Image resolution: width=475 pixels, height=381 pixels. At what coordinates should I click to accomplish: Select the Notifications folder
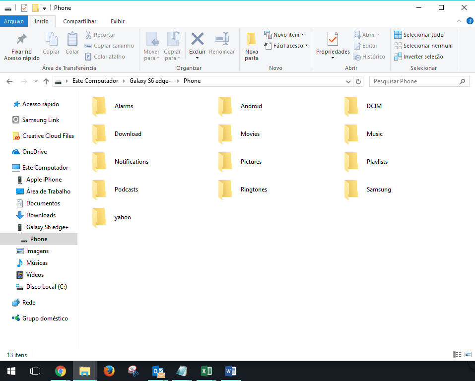(120, 162)
